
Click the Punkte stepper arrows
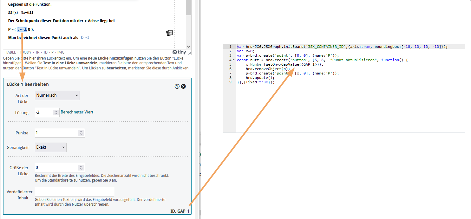tap(81, 133)
